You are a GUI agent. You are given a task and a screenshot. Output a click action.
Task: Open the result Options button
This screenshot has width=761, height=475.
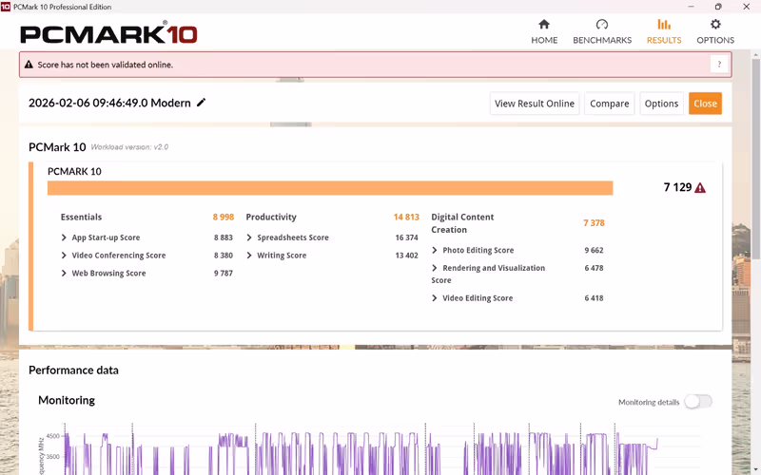pyautogui.click(x=661, y=104)
